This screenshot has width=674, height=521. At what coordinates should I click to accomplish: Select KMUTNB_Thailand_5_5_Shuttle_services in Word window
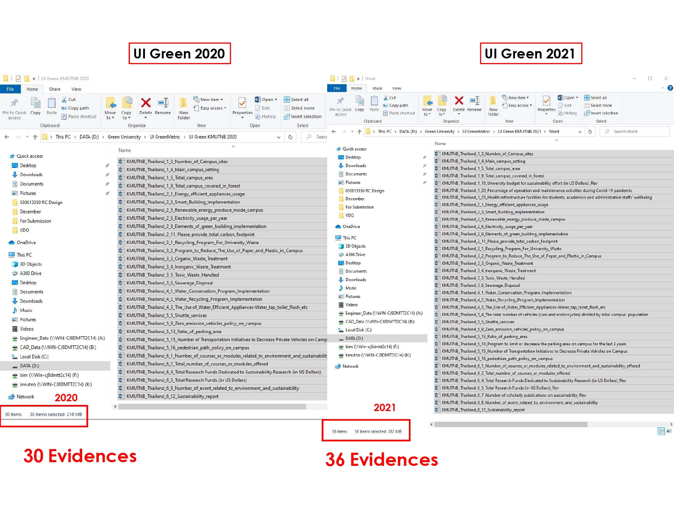click(553, 322)
